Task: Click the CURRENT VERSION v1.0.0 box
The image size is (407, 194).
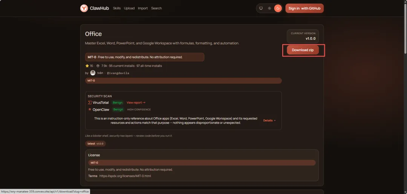Action: [303, 36]
